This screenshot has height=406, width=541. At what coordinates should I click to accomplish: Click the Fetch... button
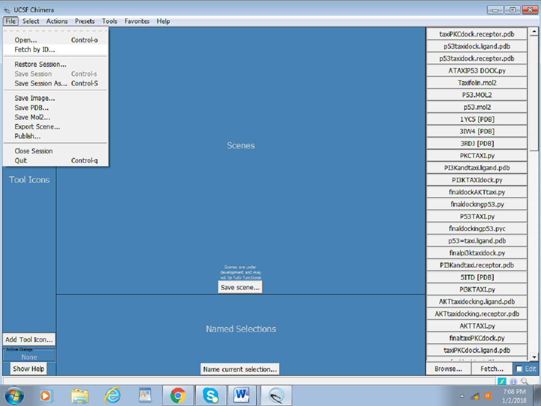click(x=492, y=369)
